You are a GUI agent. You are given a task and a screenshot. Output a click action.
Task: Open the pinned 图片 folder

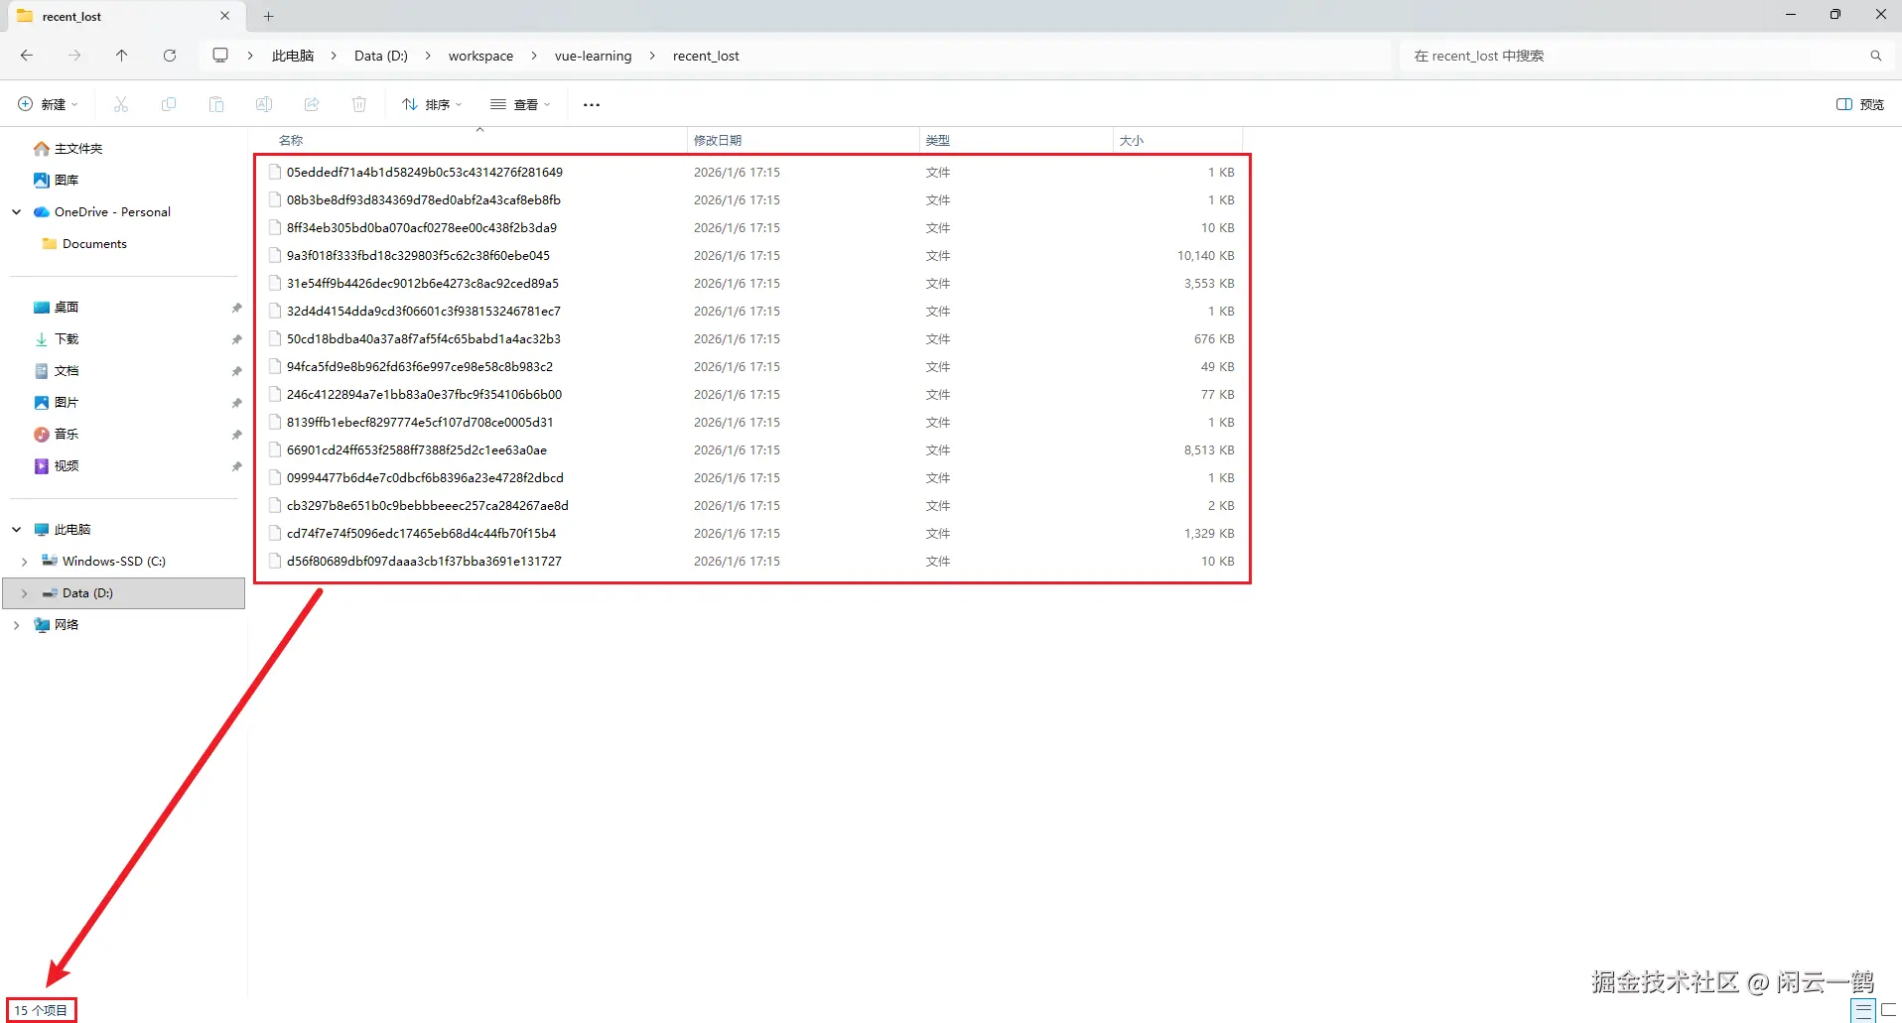66,402
